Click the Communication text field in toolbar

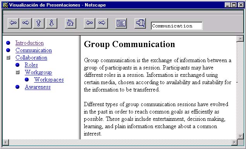pyautogui.click(x=177, y=26)
